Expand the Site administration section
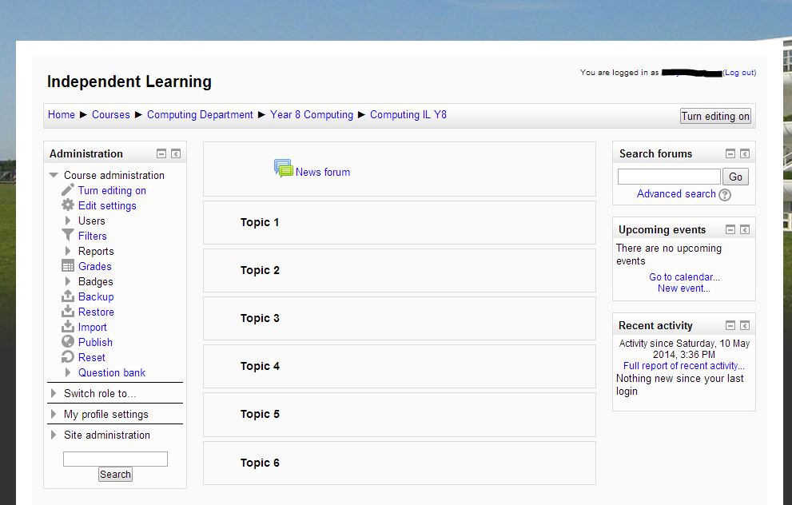The image size is (792, 505). tap(54, 435)
